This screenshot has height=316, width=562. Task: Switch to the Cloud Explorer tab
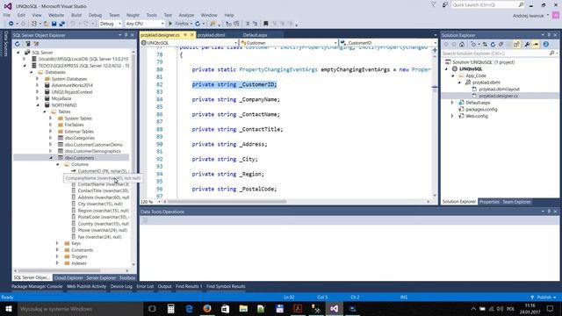(x=68, y=277)
